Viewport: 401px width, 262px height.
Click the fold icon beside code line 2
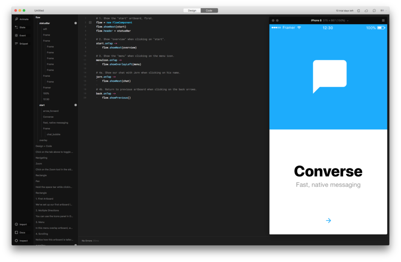coord(90,23)
